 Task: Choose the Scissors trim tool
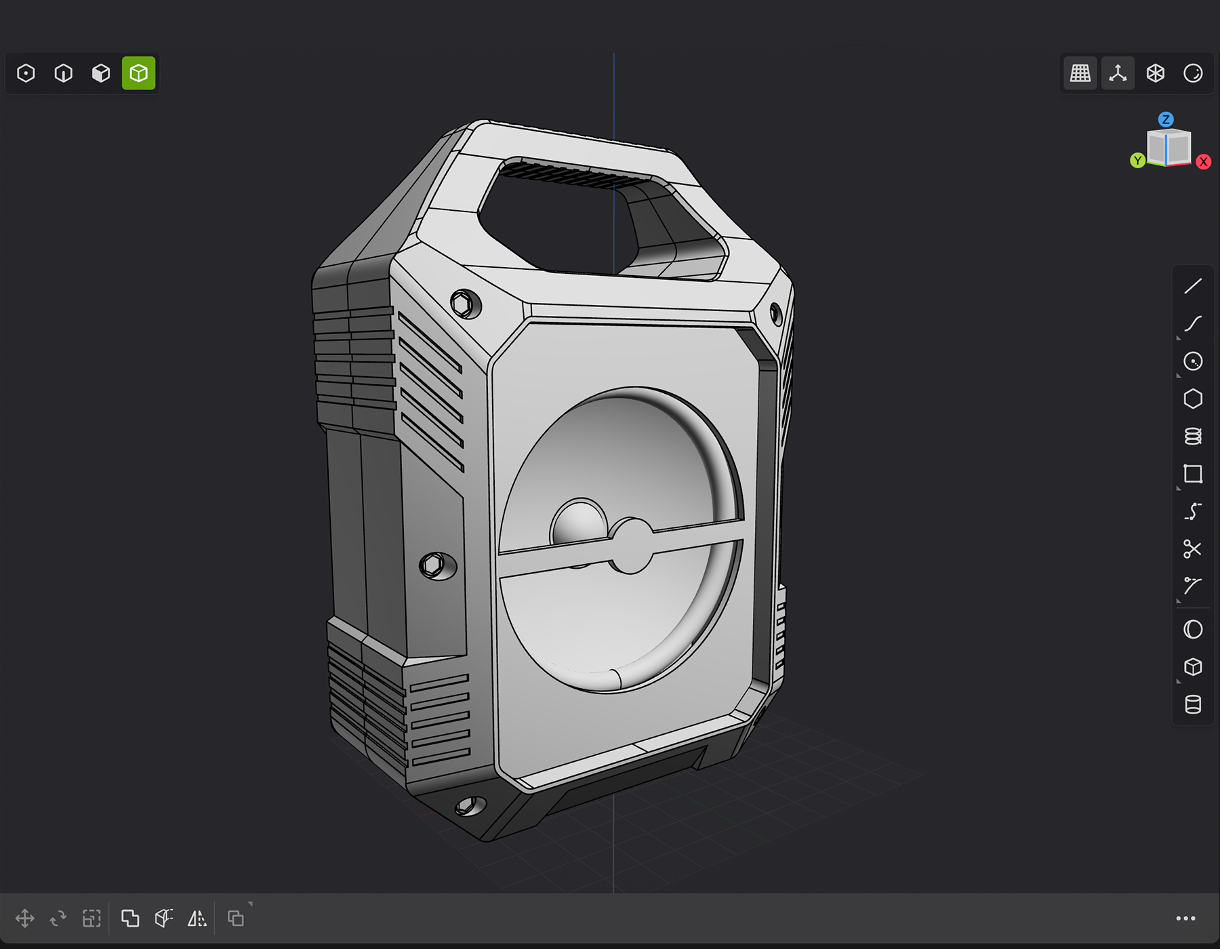(1192, 548)
